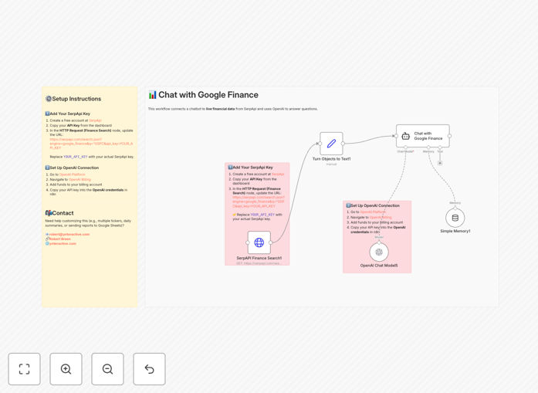538x393 pixels.
Task: Click the gear icon beside Setup Instructions
Action: click(x=49, y=99)
